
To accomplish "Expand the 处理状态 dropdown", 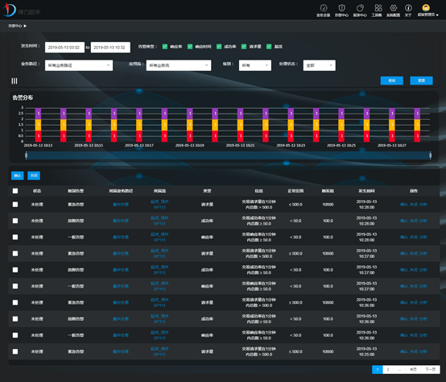I will (320, 65).
